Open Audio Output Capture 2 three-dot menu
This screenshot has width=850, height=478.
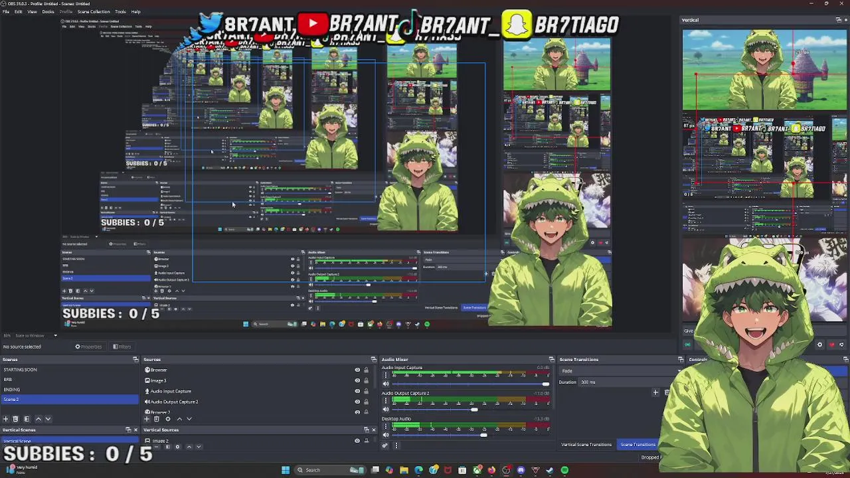386,400
